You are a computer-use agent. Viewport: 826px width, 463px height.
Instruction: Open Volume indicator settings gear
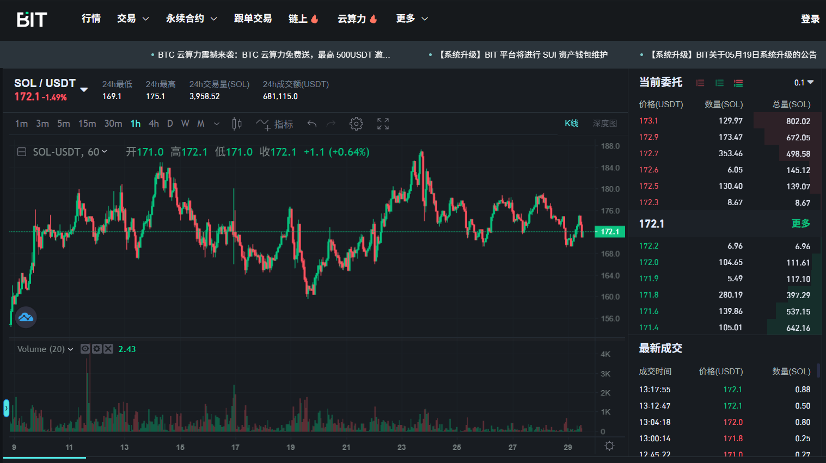97,349
